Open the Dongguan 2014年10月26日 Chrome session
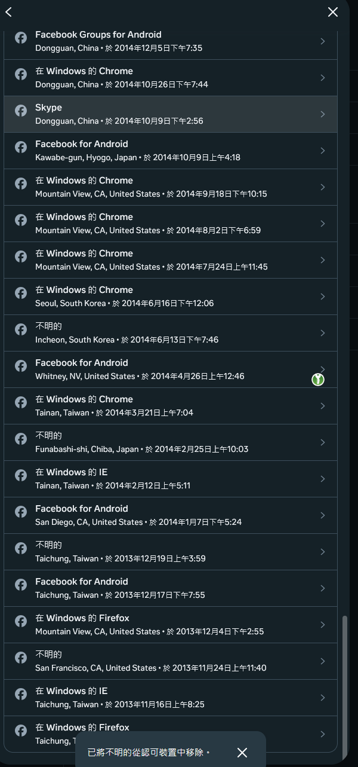 (x=171, y=78)
